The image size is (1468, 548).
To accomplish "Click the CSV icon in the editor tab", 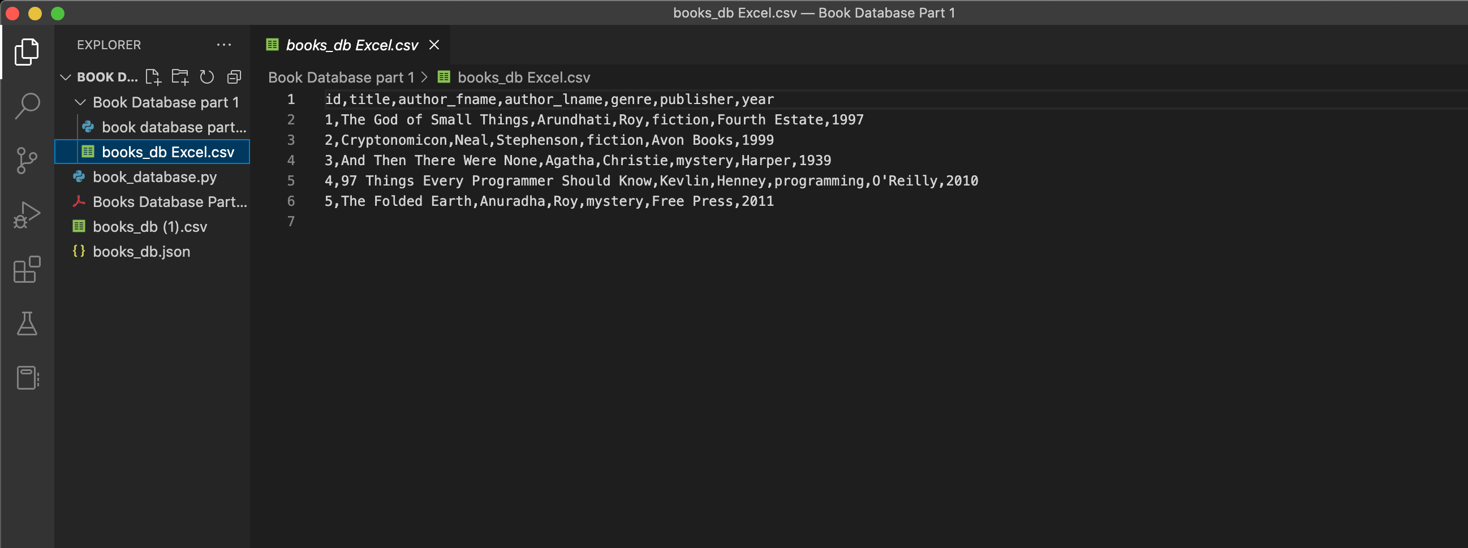I will pyautogui.click(x=273, y=45).
